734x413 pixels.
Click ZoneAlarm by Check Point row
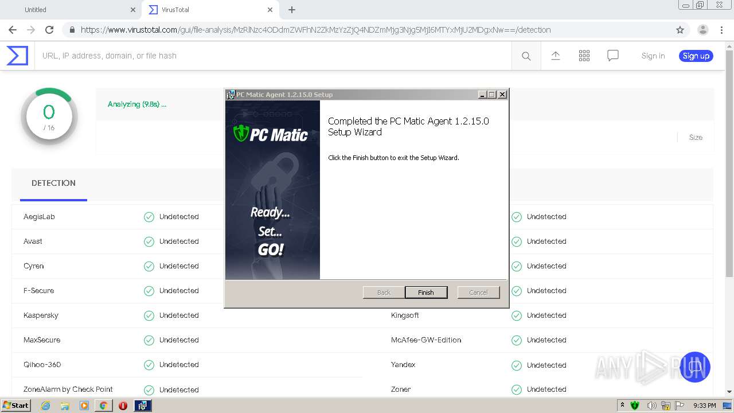pyautogui.click(x=187, y=389)
